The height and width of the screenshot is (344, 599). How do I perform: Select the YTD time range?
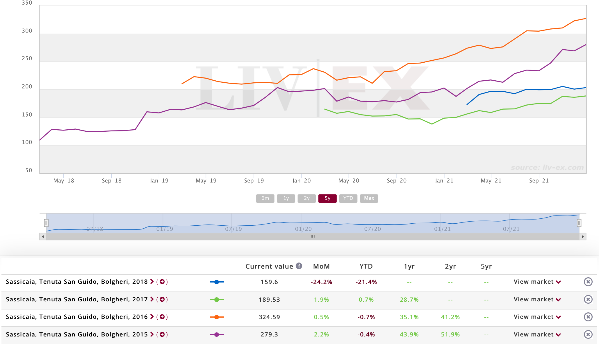pyautogui.click(x=348, y=198)
